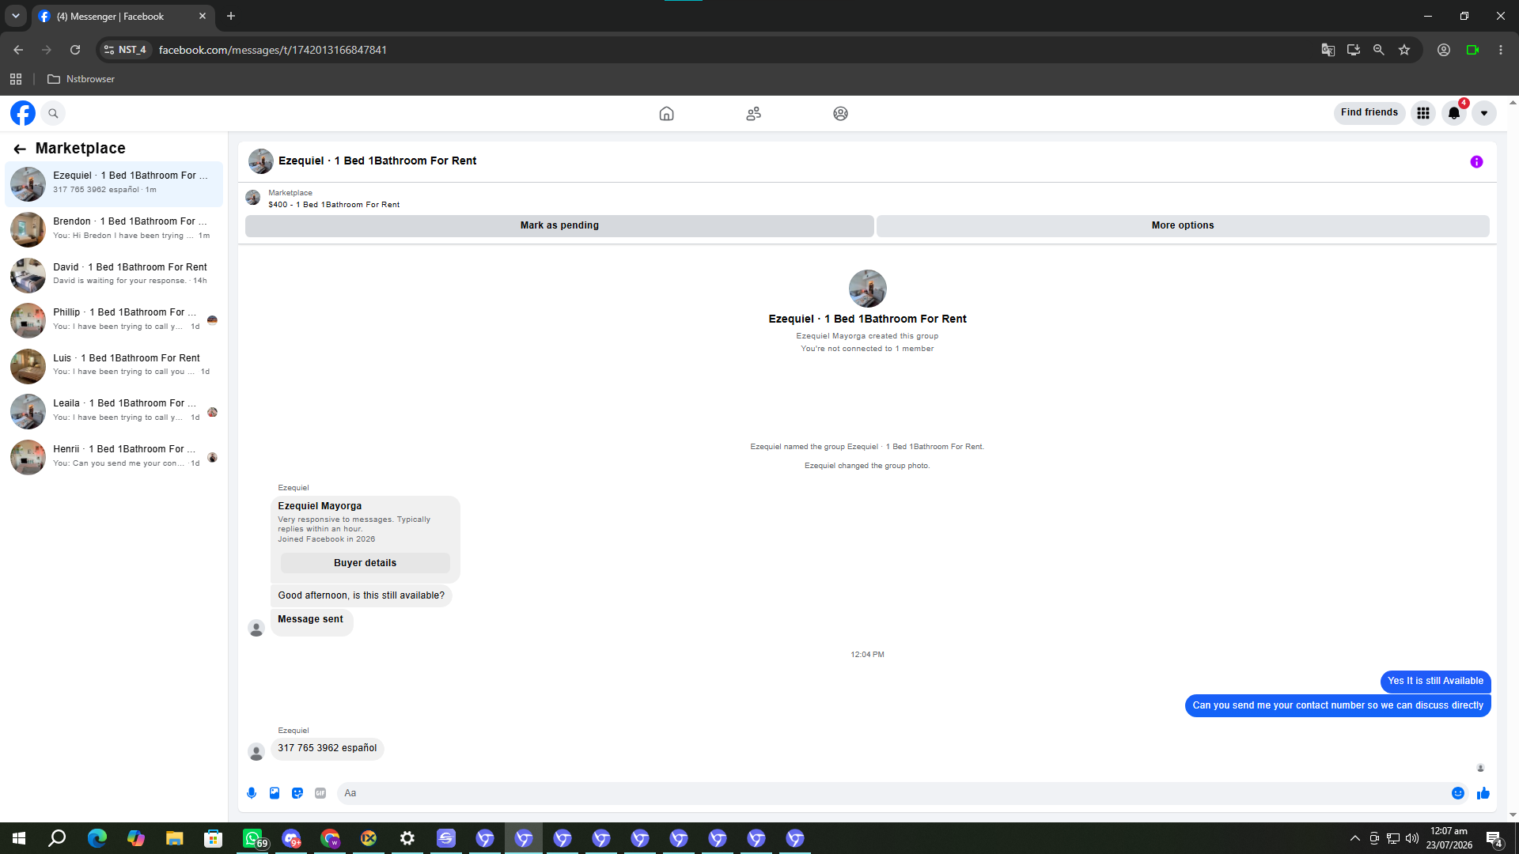Open Buyer details for Ezequiel Mayorga
This screenshot has width=1519, height=854.
[x=365, y=563]
